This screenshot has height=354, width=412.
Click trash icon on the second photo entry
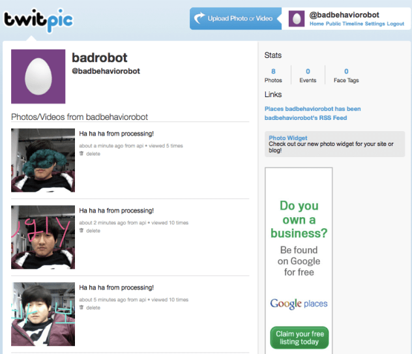[81, 231]
